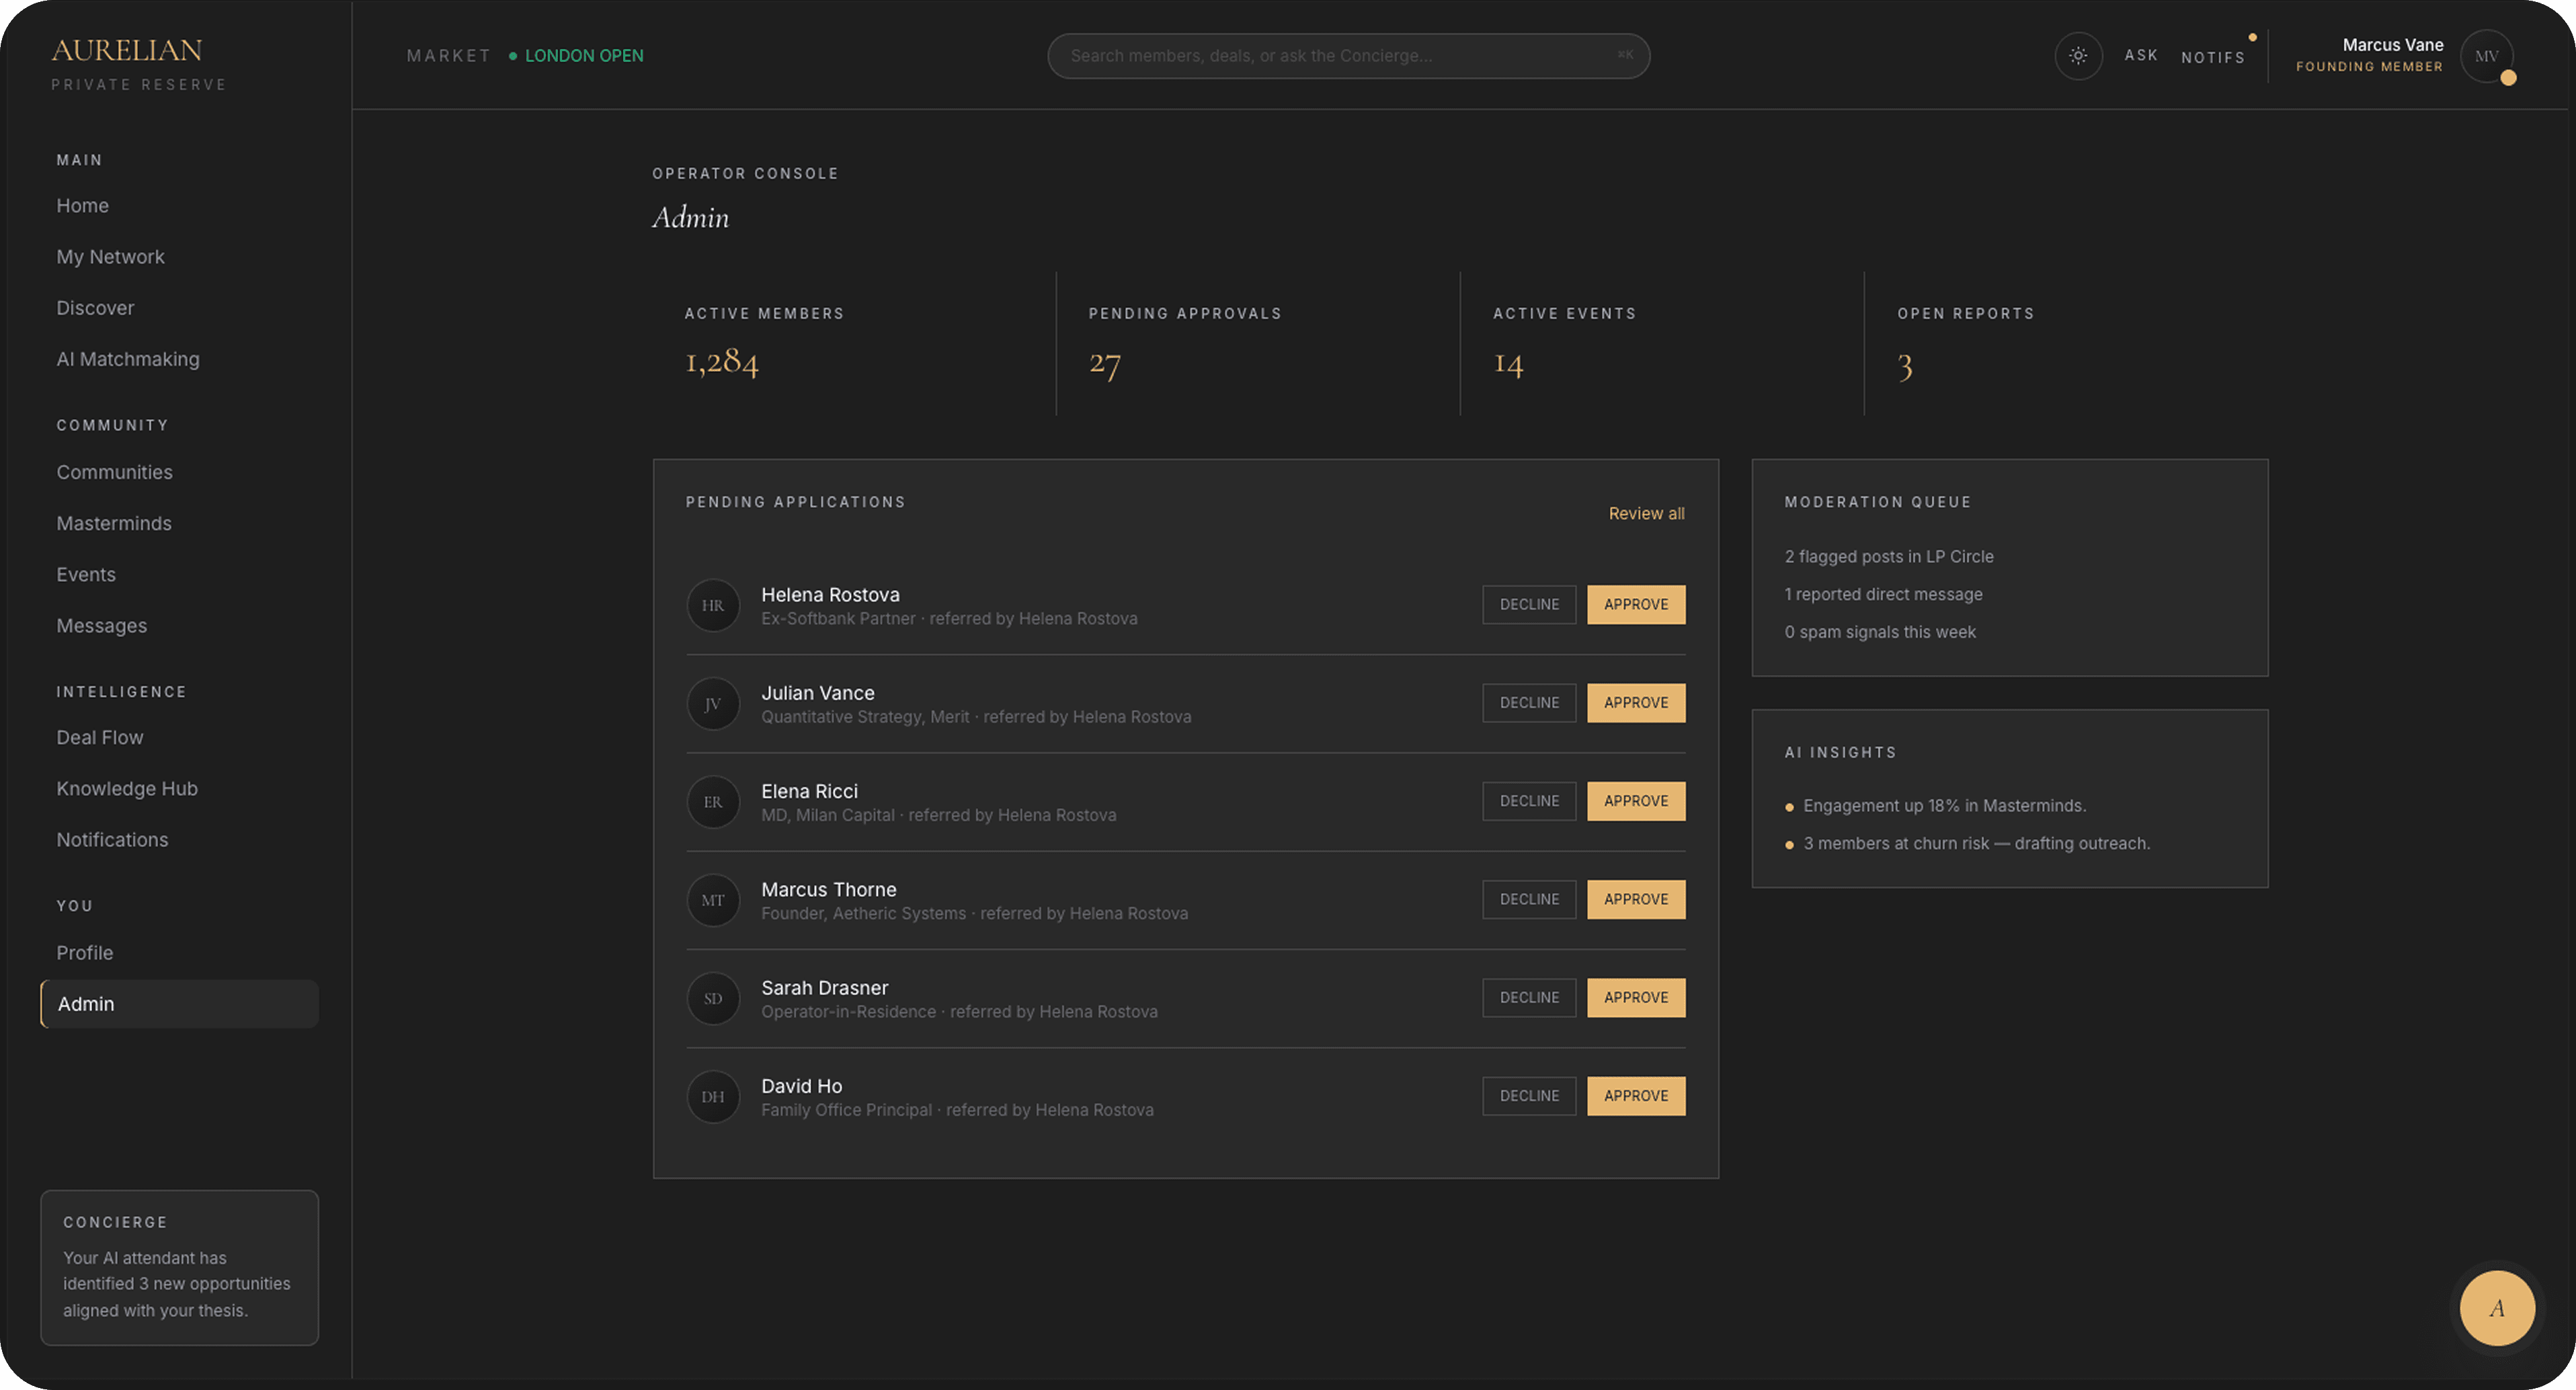Click the SD avatar for Sarah Drasner

pos(713,998)
